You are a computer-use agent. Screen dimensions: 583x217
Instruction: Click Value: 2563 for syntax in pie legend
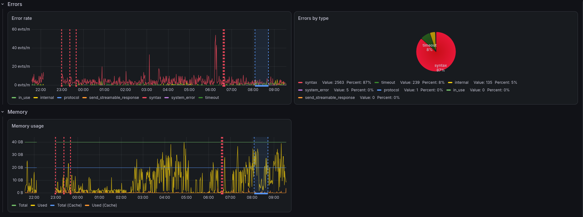[x=333, y=83]
